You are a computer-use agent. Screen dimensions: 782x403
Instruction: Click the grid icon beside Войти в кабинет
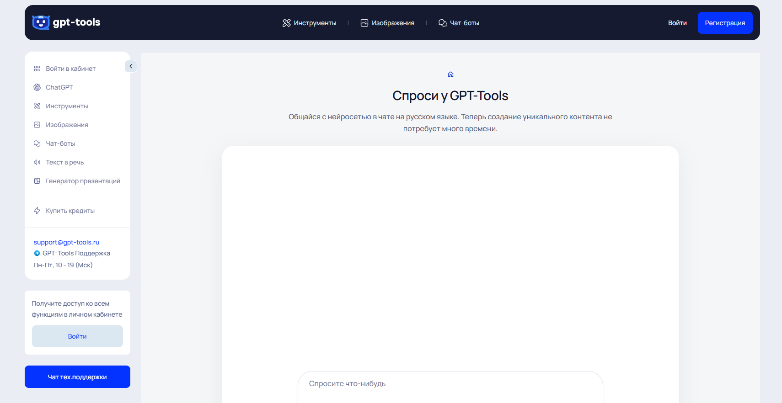point(37,69)
